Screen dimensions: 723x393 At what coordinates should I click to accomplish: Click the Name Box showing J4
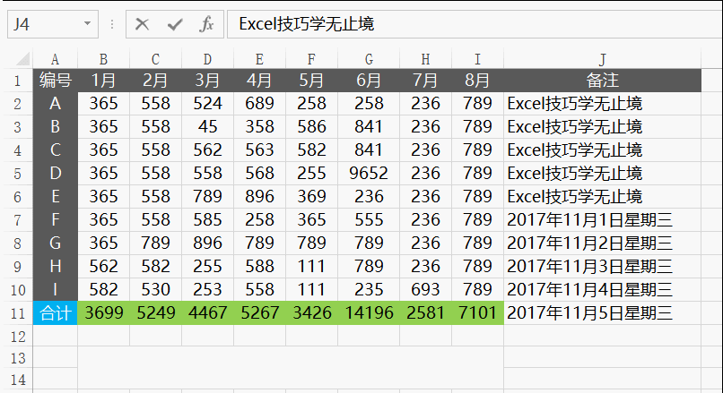pos(53,24)
